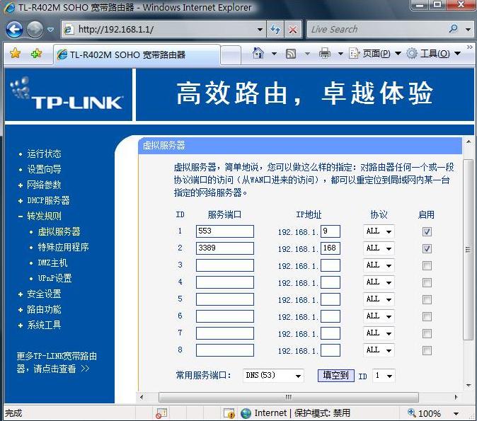Click the Live Search magnifier icon
Image resolution: width=477 pixels, height=421 pixels.
pos(453,29)
